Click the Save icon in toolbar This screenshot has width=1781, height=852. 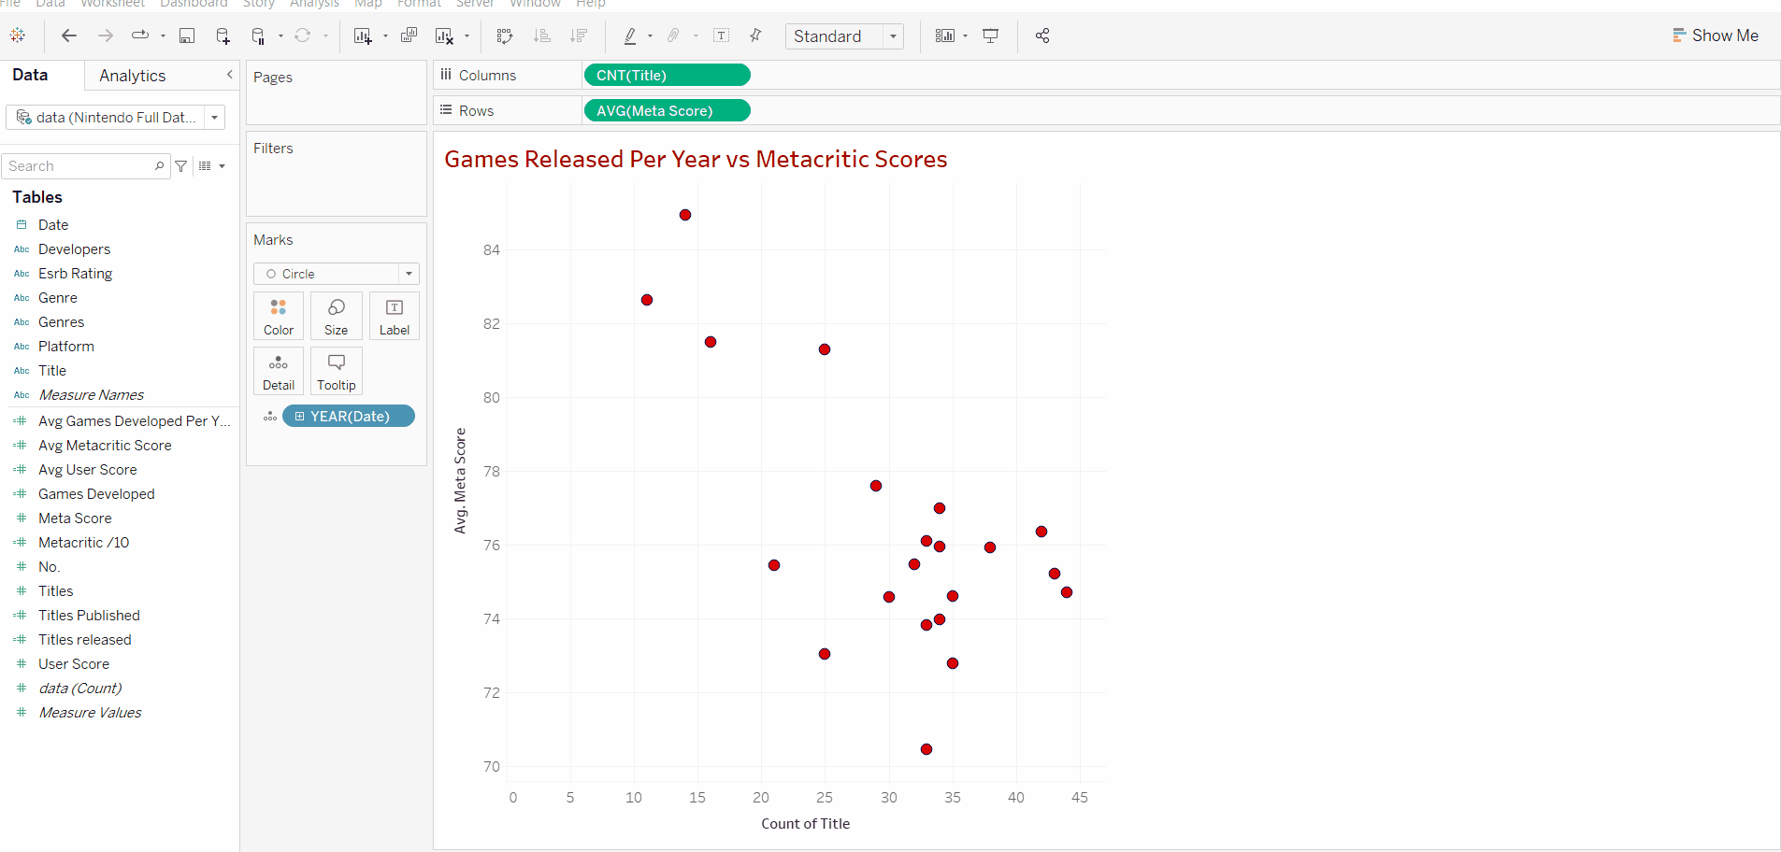[187, 35]
